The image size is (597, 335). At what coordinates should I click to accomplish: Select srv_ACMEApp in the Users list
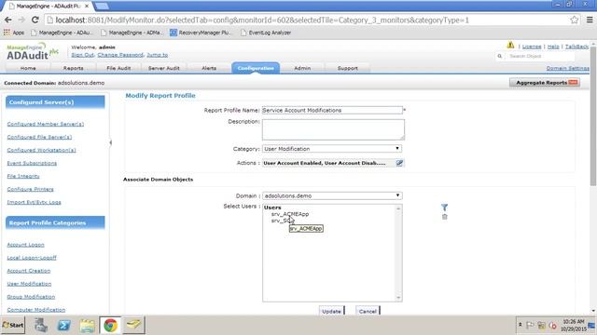point(290,214)
